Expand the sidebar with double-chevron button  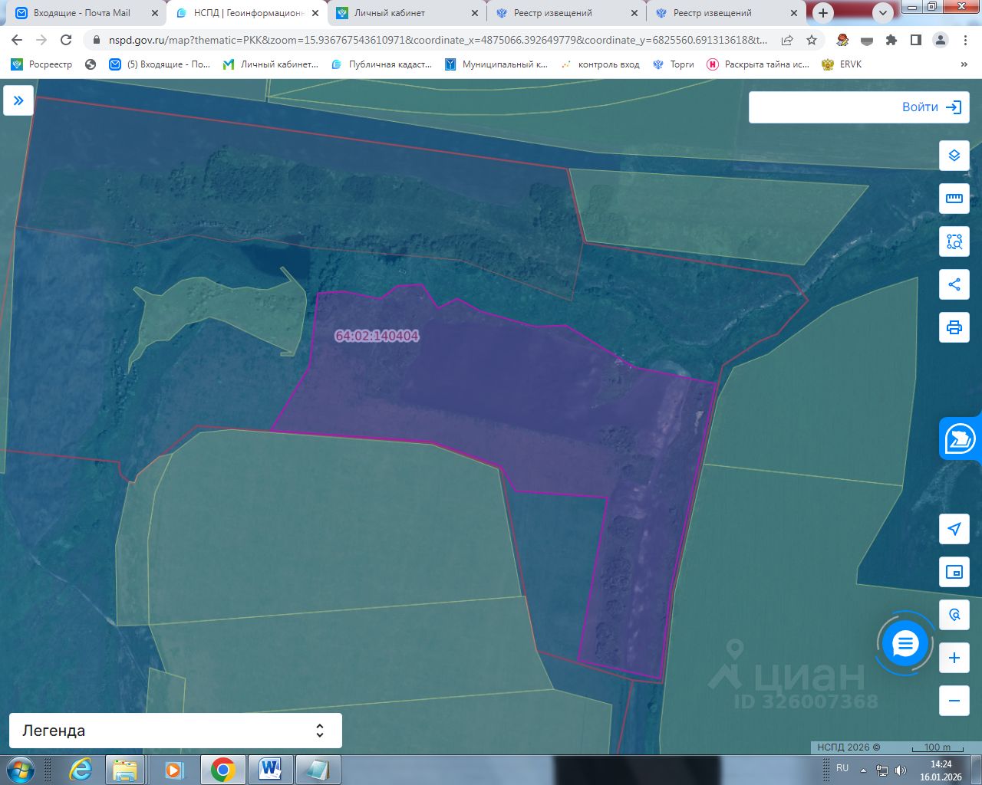pyautogui.click(x=18, y=100)
